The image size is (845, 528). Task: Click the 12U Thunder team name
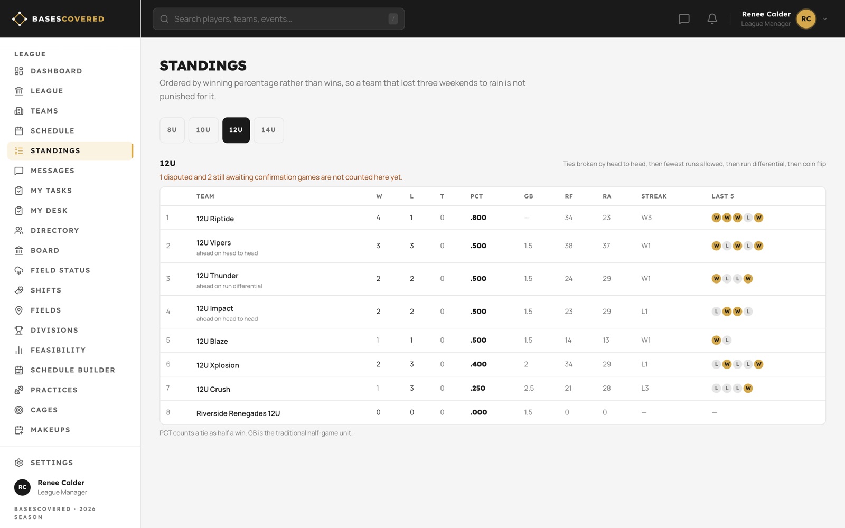click(x=217, y=276)
